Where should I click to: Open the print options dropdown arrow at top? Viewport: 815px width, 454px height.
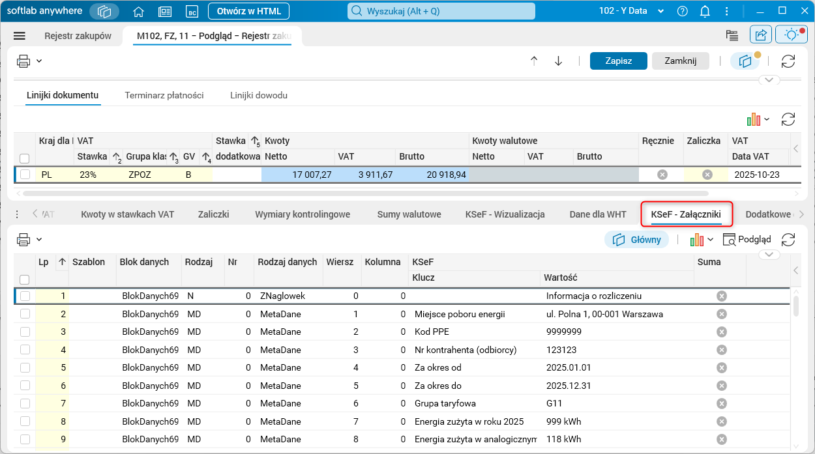click(39, 61)
